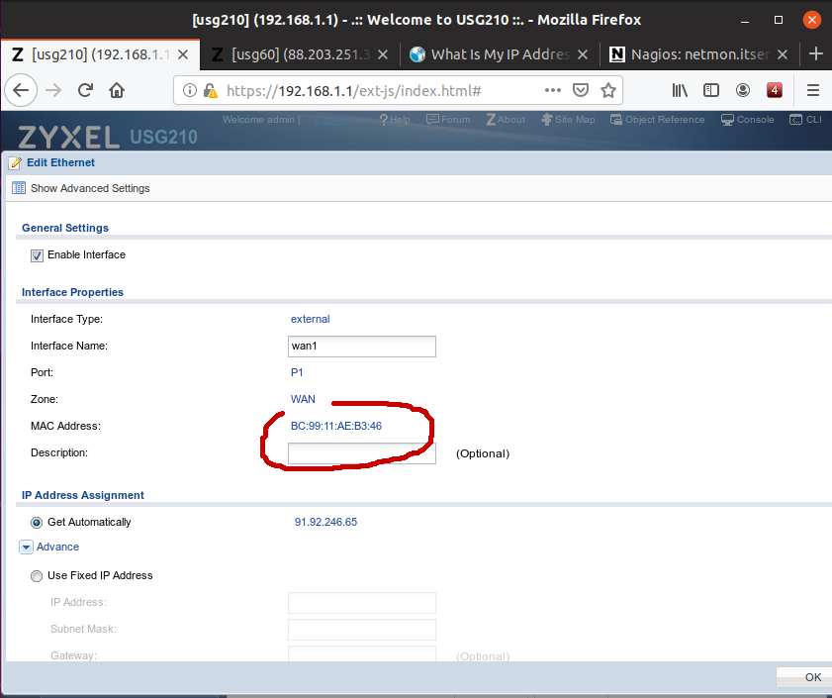Click the General Settings heading
Viewport: 832px width, 698px height.
point(64,228)
